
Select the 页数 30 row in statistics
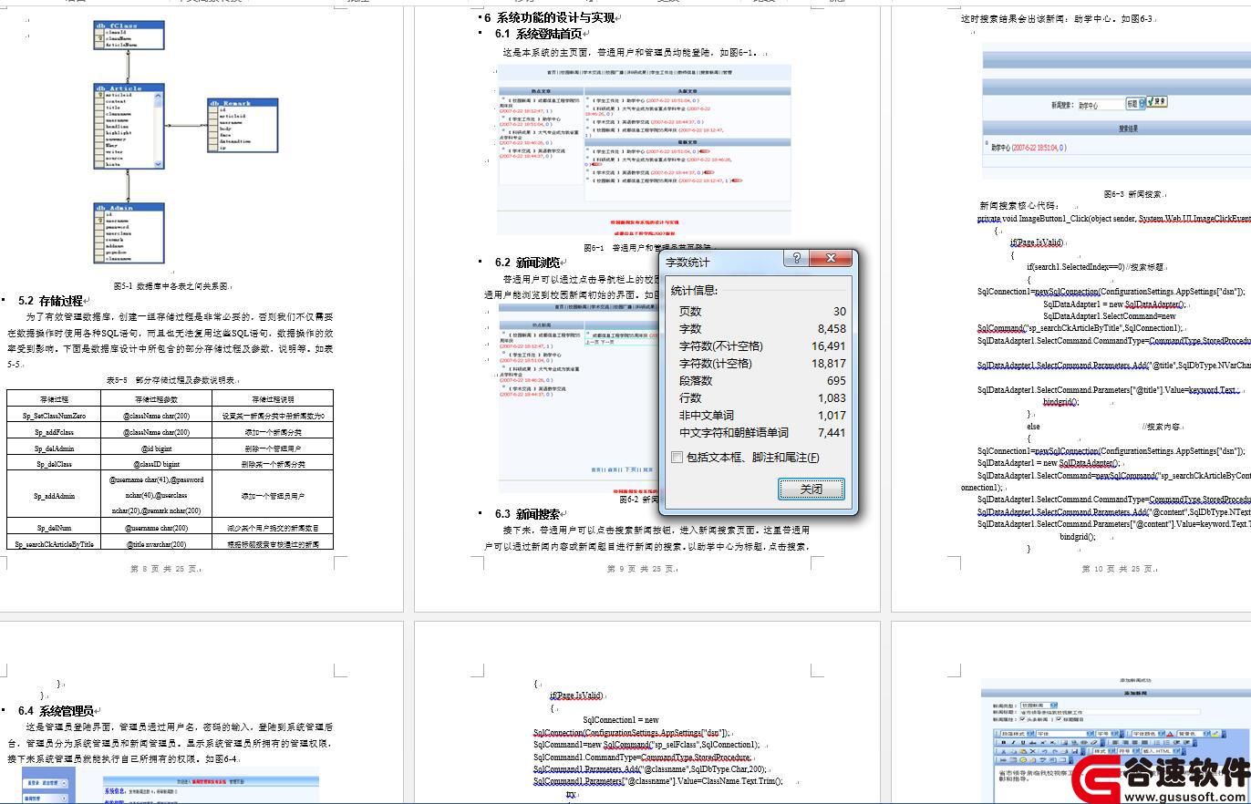click(762, 311)
